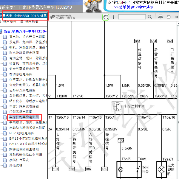This screenshot has width=179, height=179.
Task: Click the 车身控制单元 transistor symbol
Action: click(x=118, y=107)
